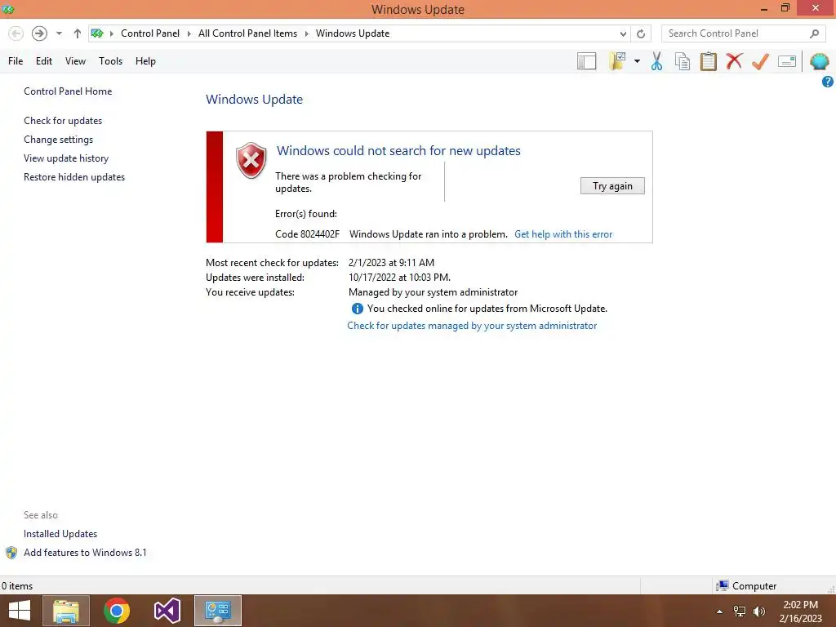Refresh the Windows Update page
The height and width of the screenshot is (627, 836).
[x=641, y=33]
